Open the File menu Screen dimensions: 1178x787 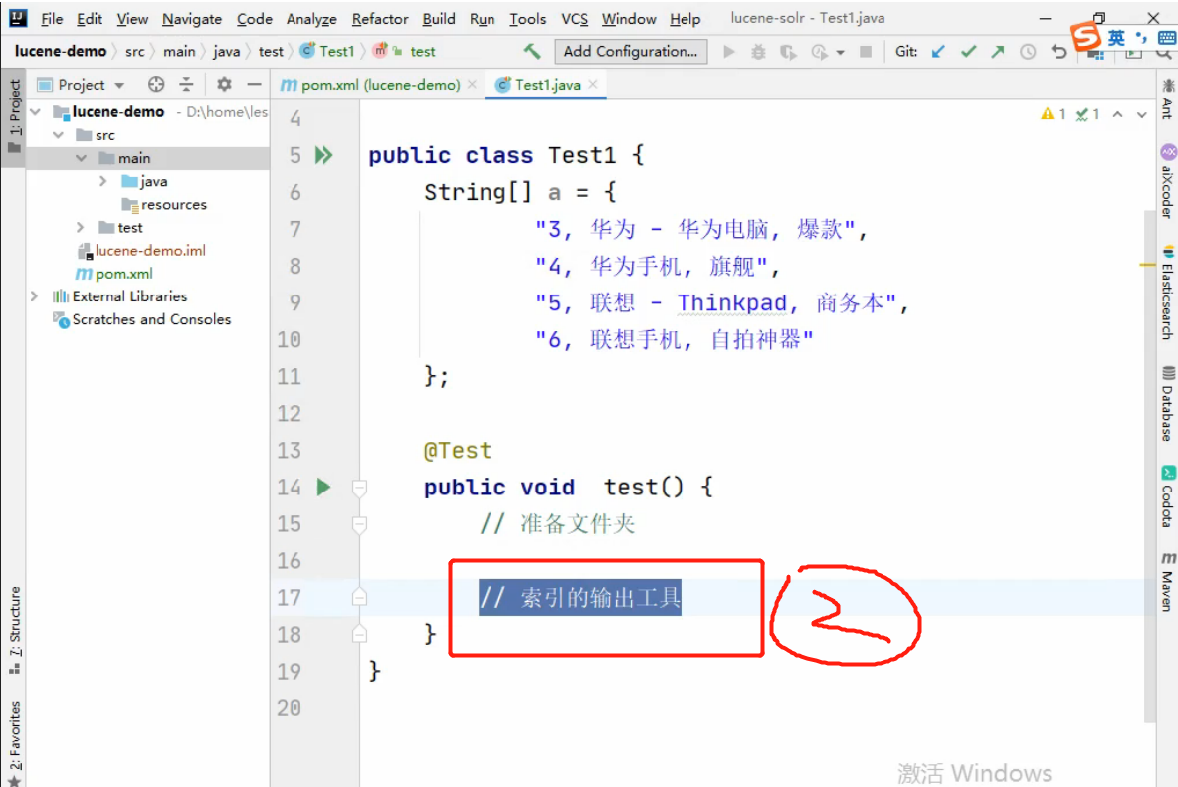[51, 19]
